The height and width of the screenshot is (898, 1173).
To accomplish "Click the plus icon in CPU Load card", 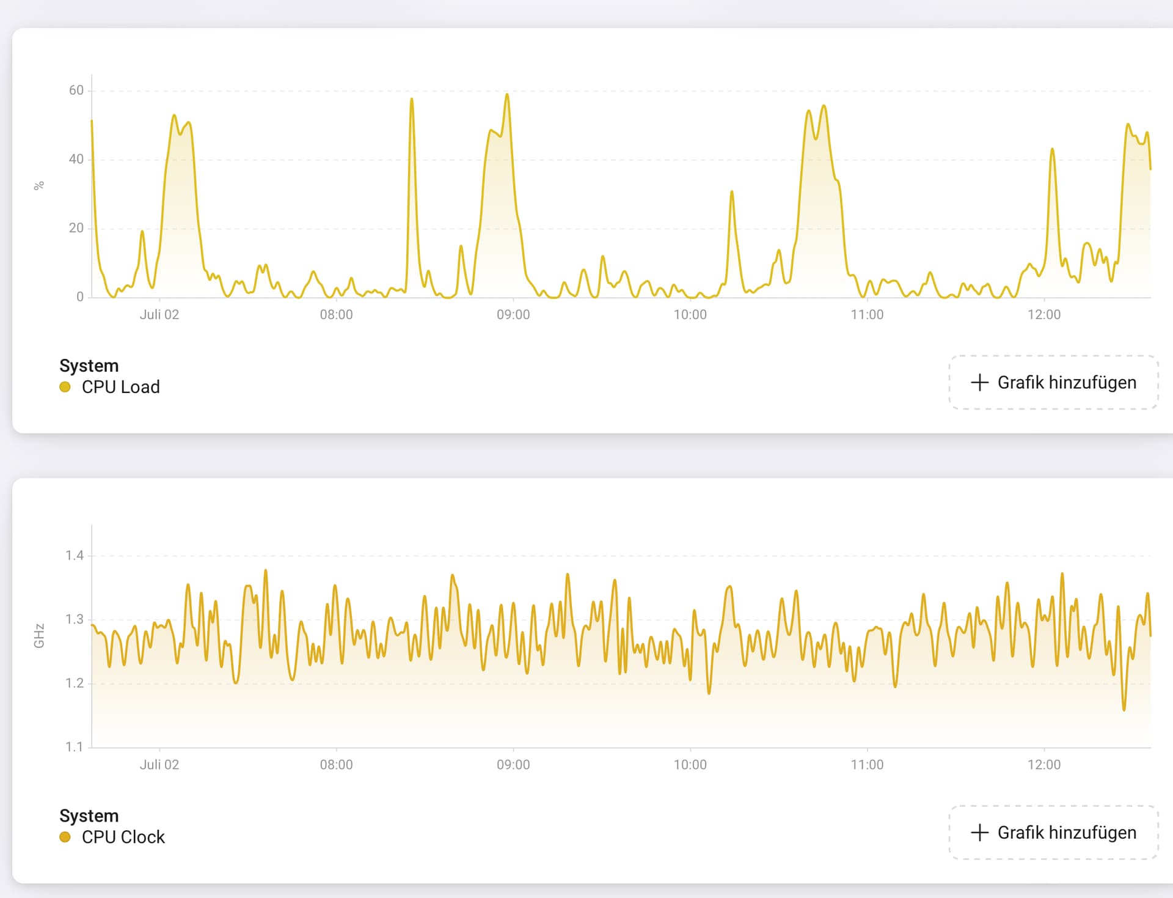I will coord(979,383).
